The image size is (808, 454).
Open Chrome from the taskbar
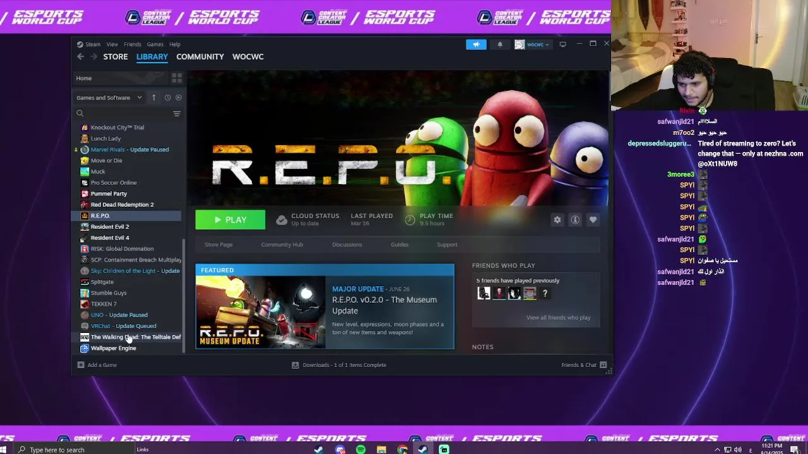pos(402,450)
